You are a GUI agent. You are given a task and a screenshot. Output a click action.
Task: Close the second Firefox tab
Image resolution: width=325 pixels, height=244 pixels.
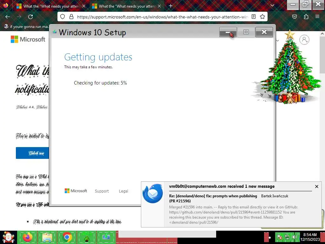click(159, 6)
